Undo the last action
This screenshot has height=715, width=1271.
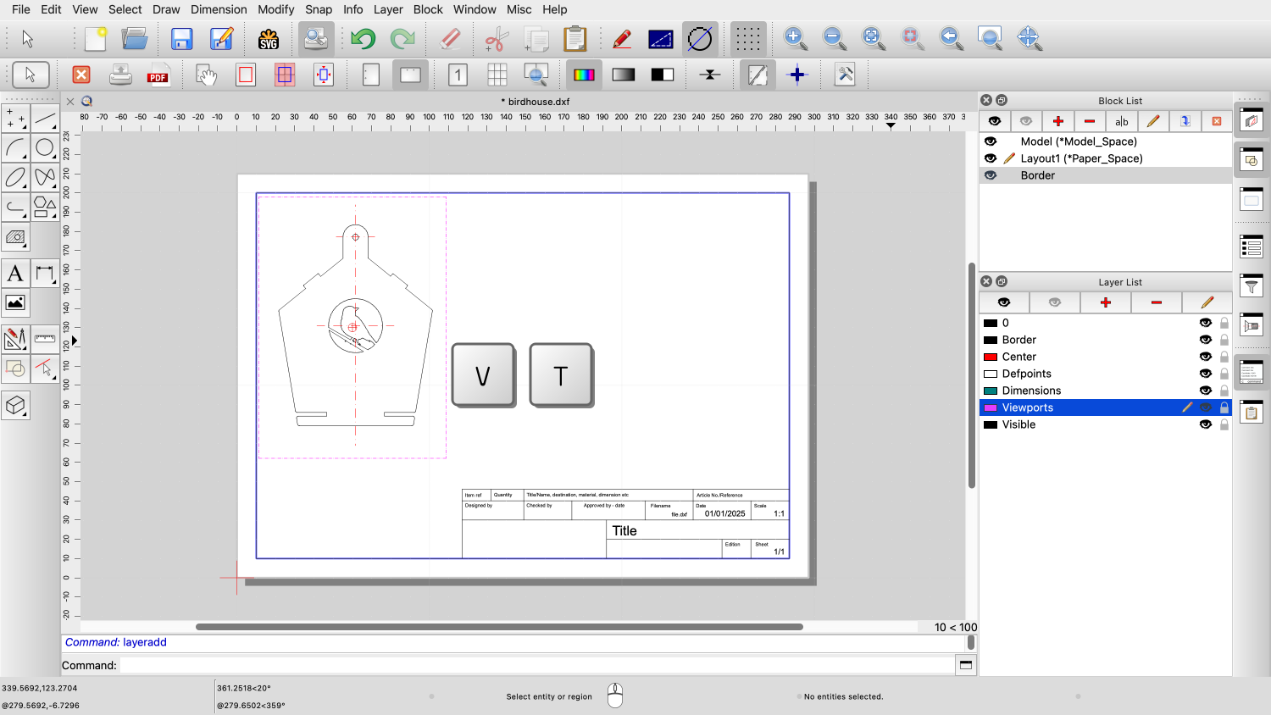coord(363,39)
